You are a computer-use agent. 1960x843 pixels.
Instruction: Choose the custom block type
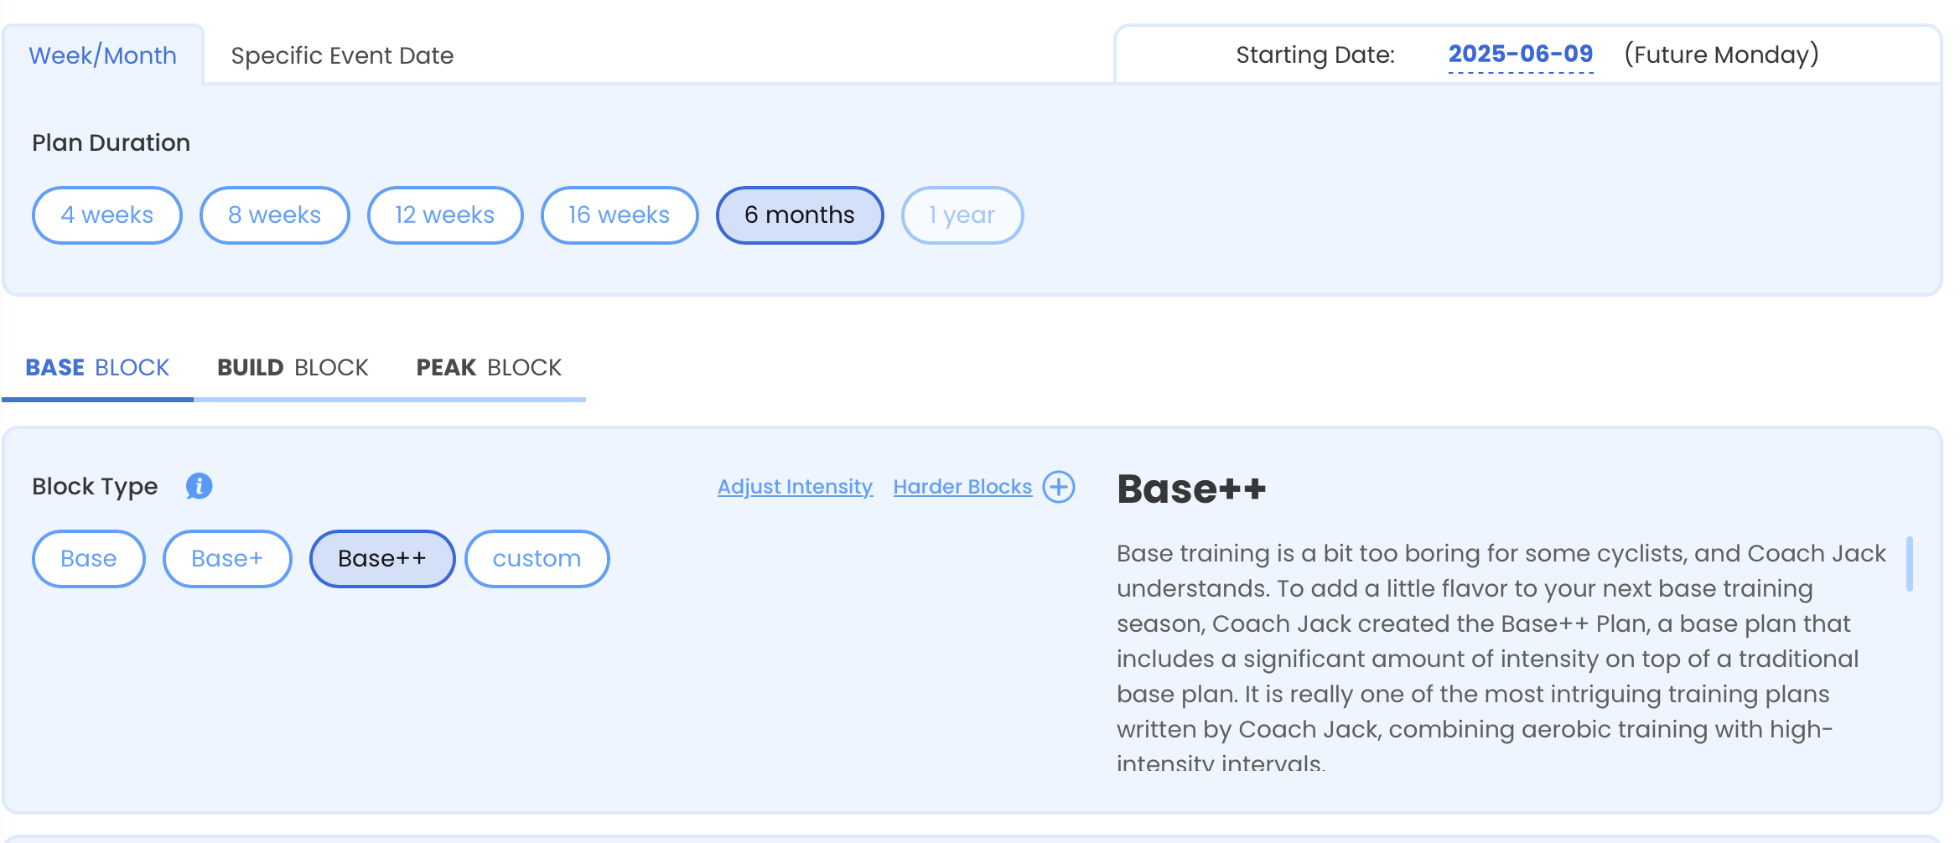pyautogui.click(x=537, y=559)
